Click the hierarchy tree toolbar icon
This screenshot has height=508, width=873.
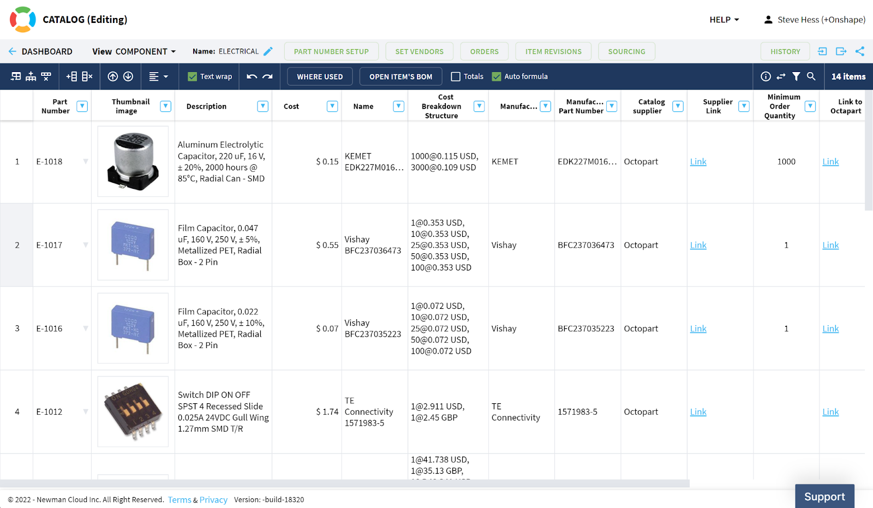(x=31, y=76)
